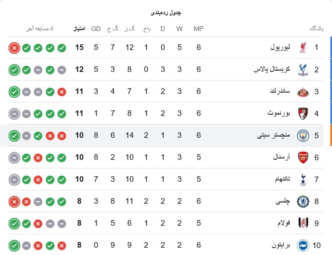
Task: Click the Manchester City club crest
Action: point(303,136)
